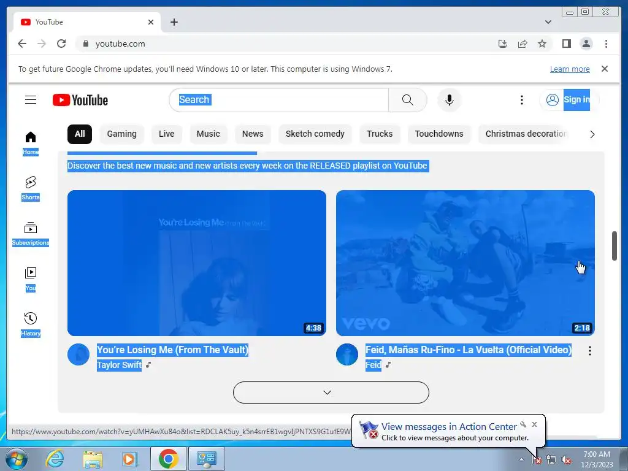Reload the YouTube page
Image resolution: width=628 pixels, height=471 pixels.
pyautogui.click(x=61, y=44)
